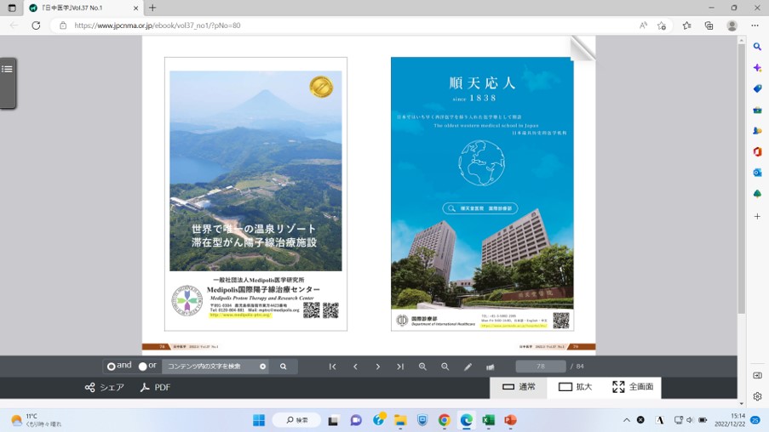The width and height of the screenshot is (769, 432).
Task: Go to the next page arrow
Action: (377, 367)
